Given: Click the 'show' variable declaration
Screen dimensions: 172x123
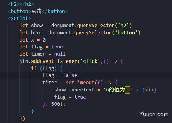Looking at the screenshot, I should tap(37, 26).
